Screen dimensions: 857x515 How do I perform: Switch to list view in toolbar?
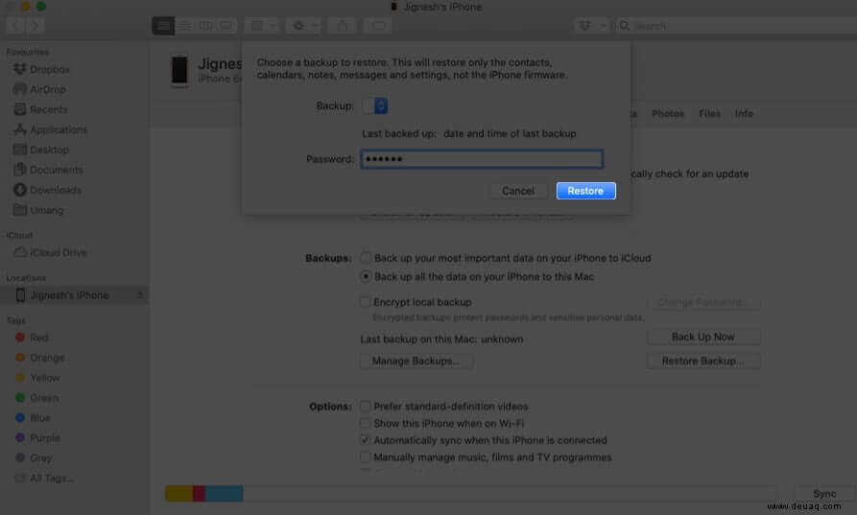(184, 26)
